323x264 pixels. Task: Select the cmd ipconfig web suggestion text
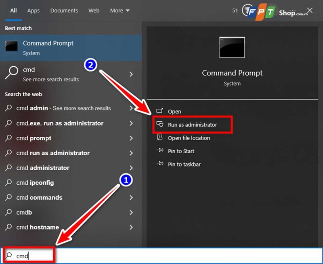pyautogui.click(x=35, y=183)
